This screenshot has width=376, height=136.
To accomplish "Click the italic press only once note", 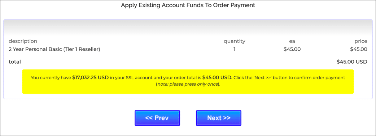I will click(188, 85).
